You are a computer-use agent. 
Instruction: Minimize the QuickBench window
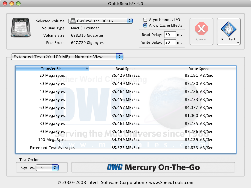[12, 3]
